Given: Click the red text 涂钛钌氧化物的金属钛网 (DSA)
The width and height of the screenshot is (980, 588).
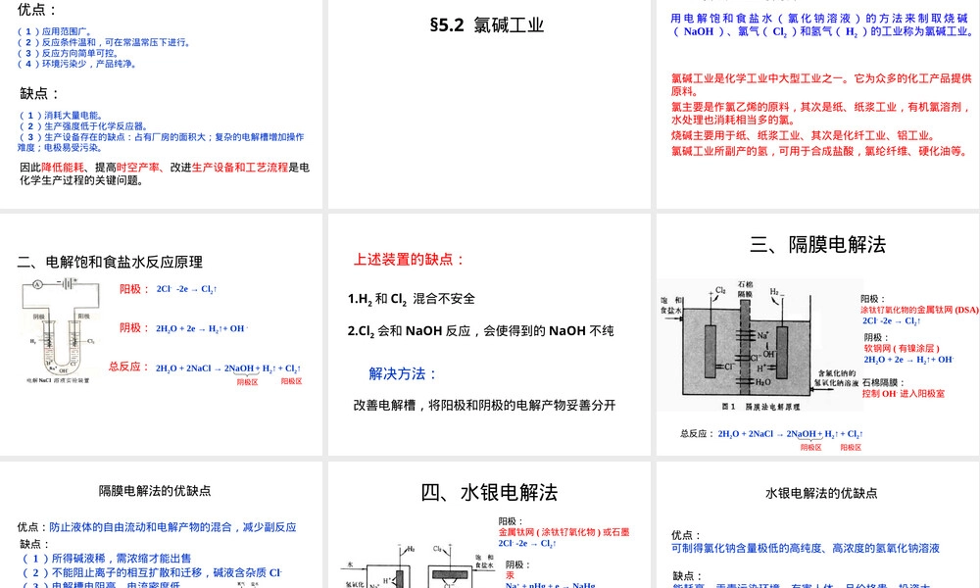Looking at the screenshot, I should [x=919, y=310].
